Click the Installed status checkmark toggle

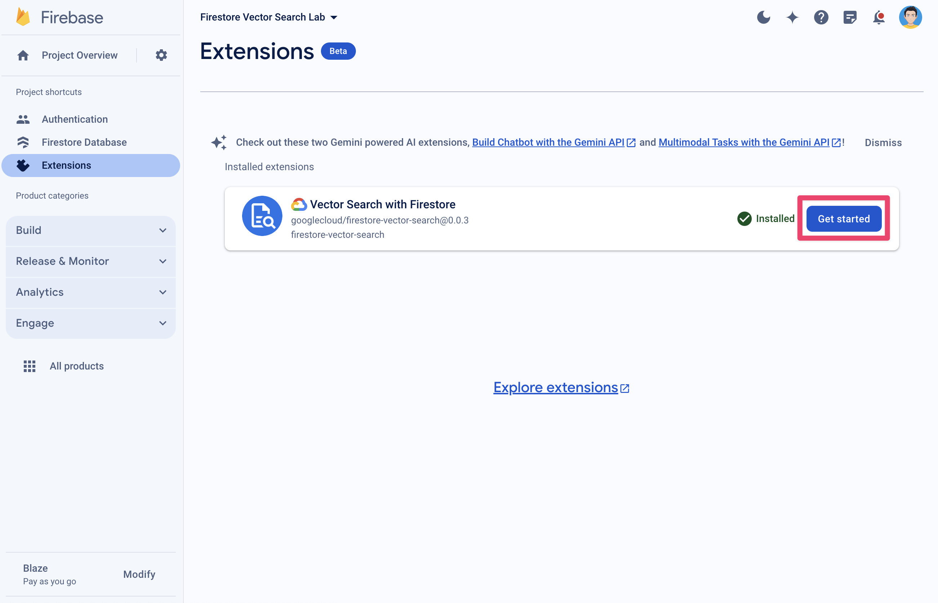tap(744, 218)
